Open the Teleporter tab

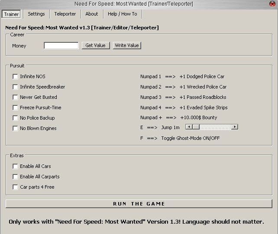[x=65, y=14]
